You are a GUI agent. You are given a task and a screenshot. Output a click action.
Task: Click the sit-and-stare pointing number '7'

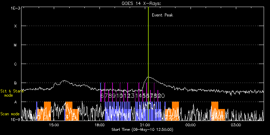(x=106, y=96)
